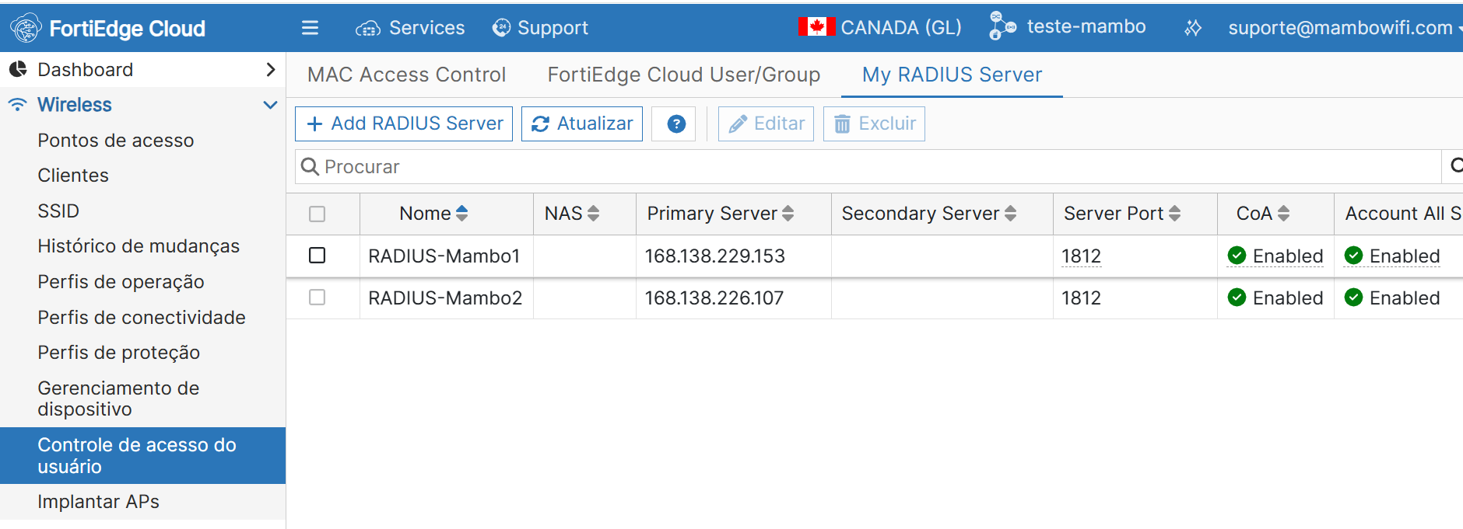
Task: Click the Canada flag region icon
Action: click(x=816, y=27)
